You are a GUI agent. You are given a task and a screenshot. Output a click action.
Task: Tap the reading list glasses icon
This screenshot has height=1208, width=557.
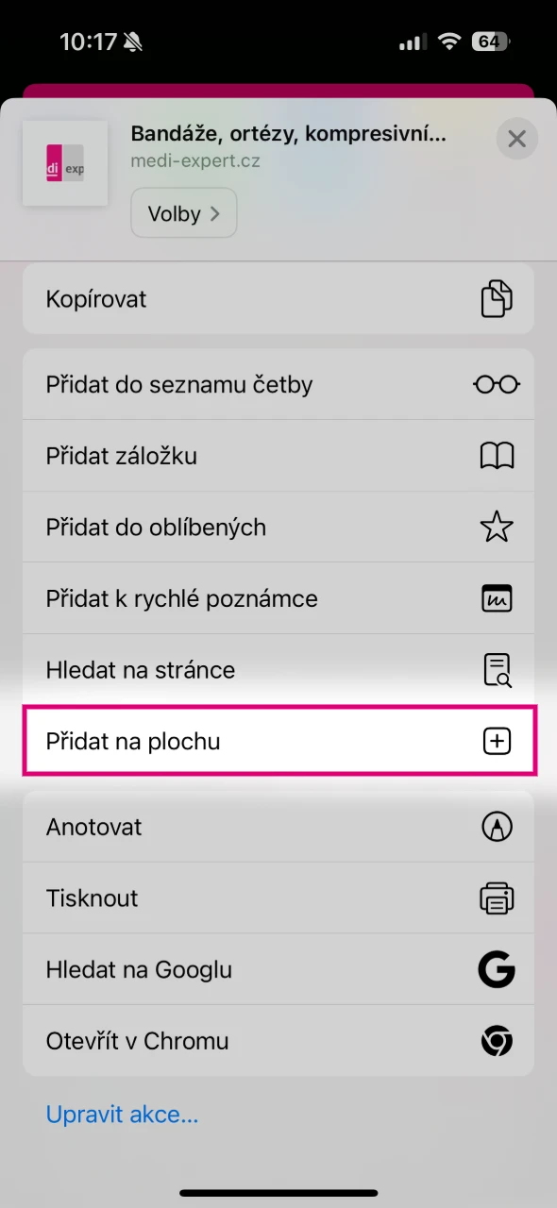point(497,384)
